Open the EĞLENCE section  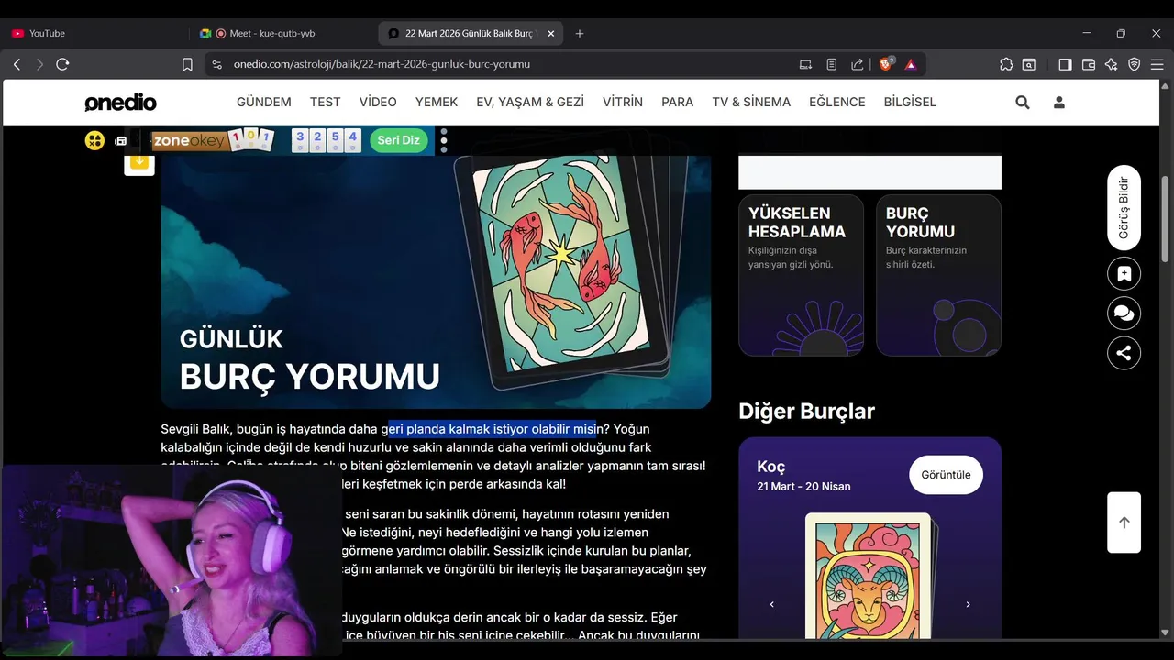[x=837, y=102]
